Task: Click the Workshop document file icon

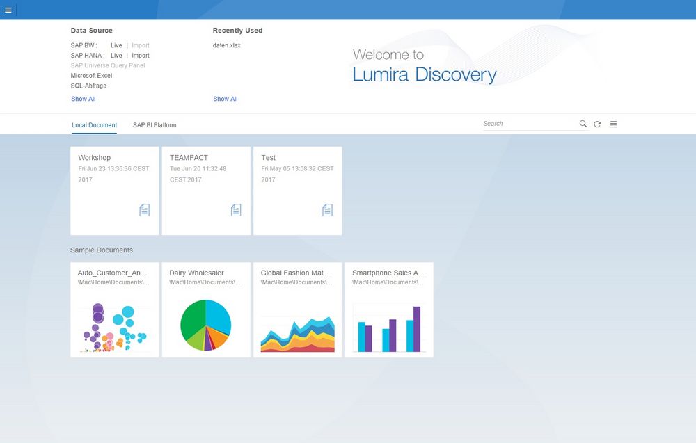Action: (144, 210)
